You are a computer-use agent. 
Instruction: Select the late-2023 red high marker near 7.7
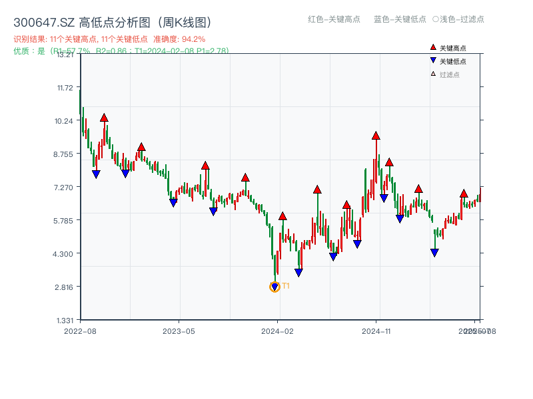point(245,178)
